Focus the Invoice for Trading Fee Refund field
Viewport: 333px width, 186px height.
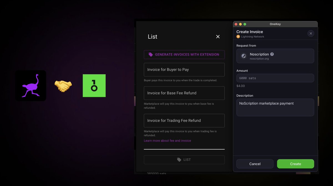click(x=184, y=120)
